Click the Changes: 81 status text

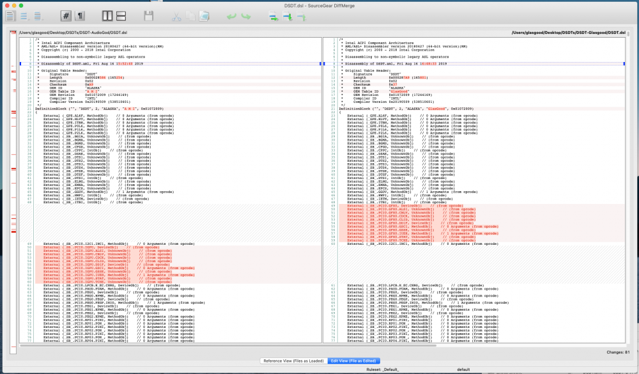point(618,352)
